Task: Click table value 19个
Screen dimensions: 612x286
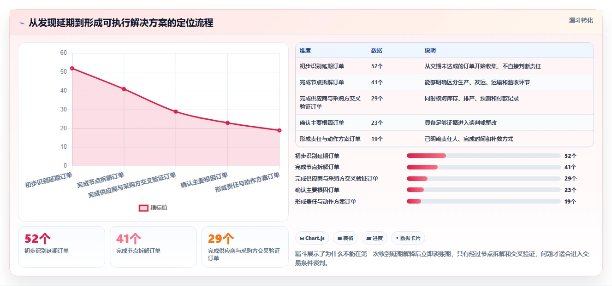Action: tap(377, 139)
